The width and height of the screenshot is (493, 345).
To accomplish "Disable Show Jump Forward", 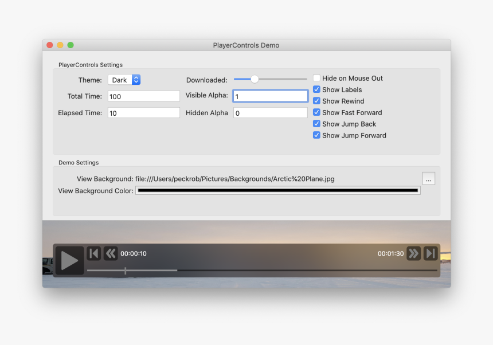I will point(316,135).
